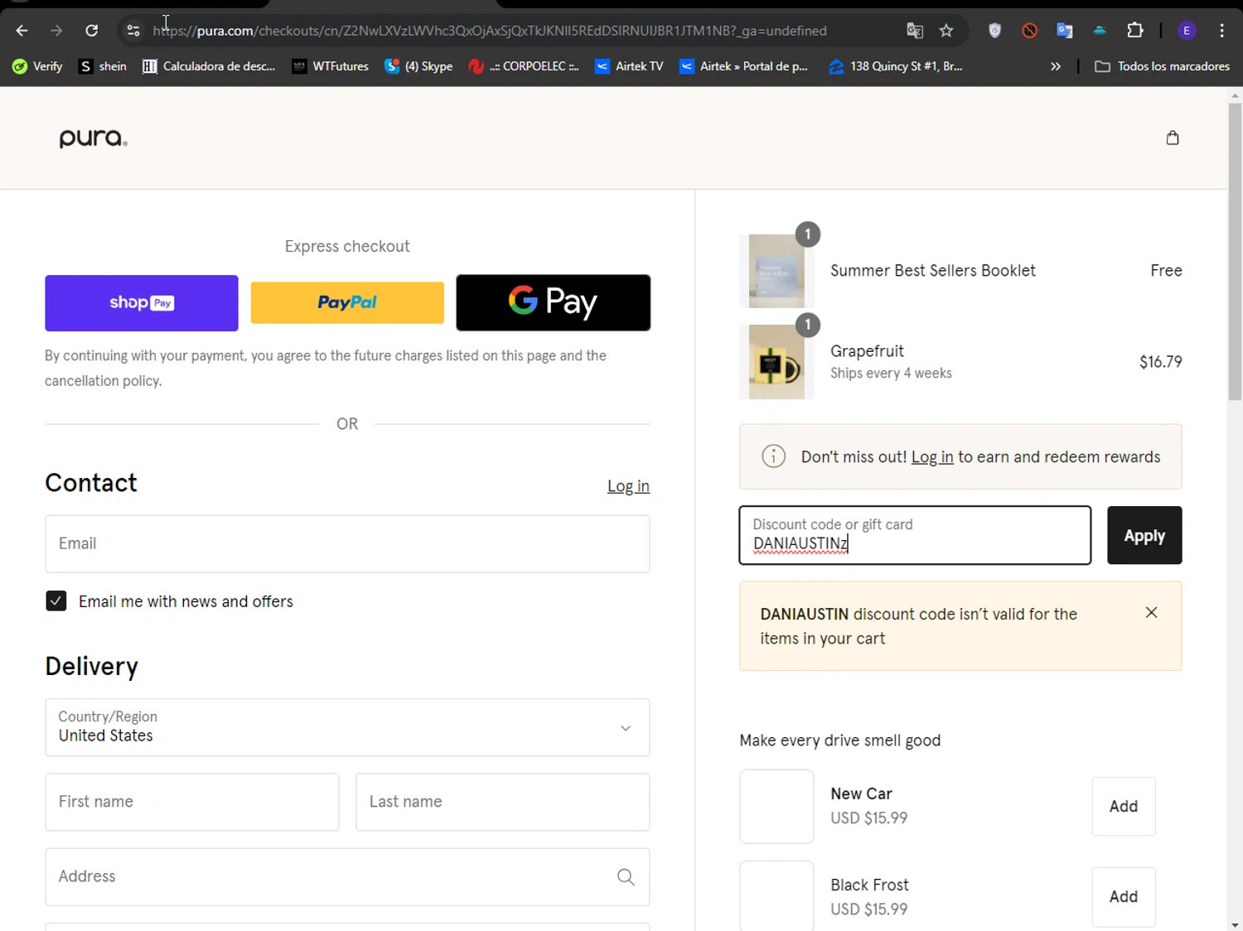Click the address search magnifier icon

(626, 877)
